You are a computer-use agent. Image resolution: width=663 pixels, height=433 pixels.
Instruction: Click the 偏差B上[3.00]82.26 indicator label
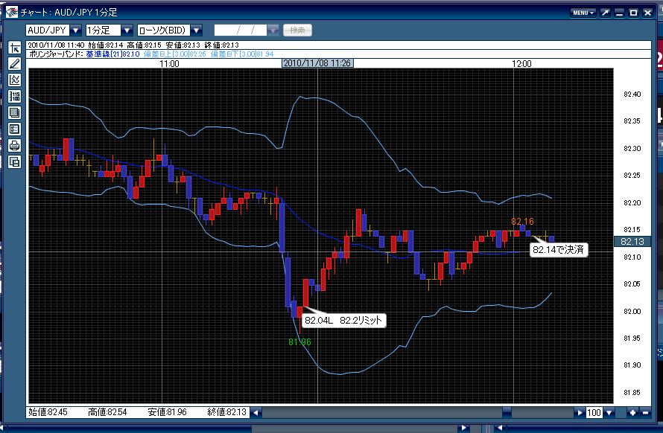(x=175, y=54)
